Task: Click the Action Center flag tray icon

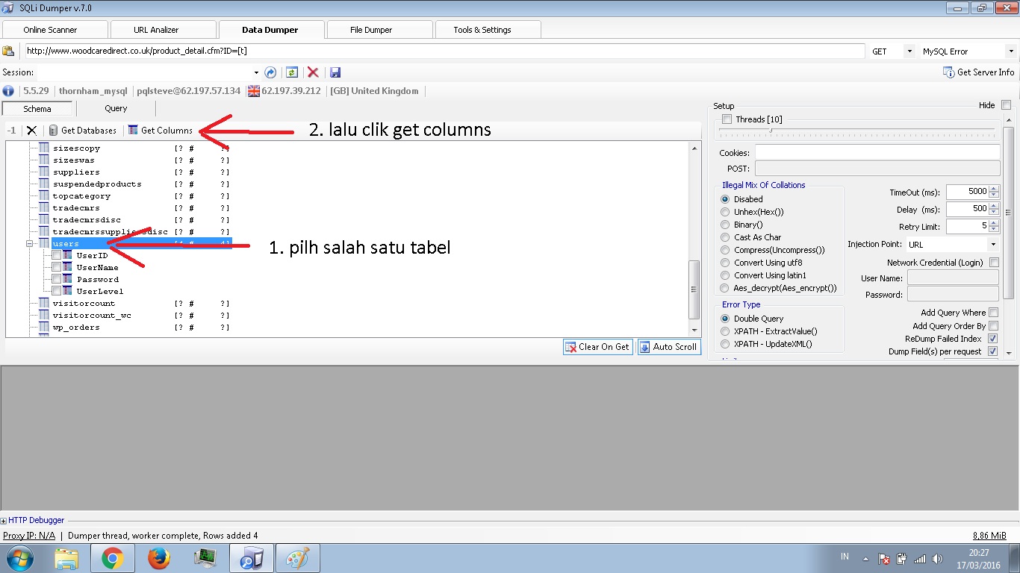Action: point(884,558)
